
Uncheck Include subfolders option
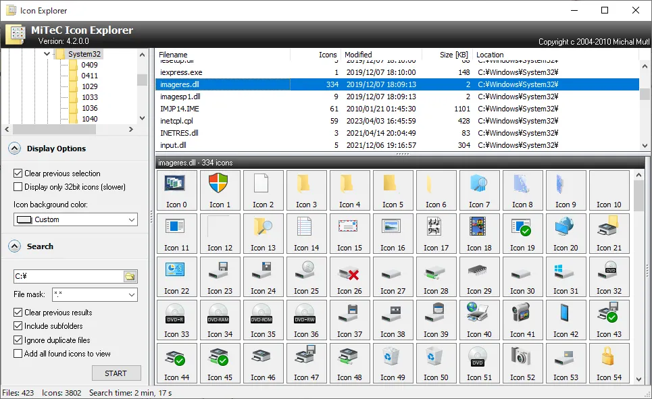pyautogui.click(x=18, y=326)
